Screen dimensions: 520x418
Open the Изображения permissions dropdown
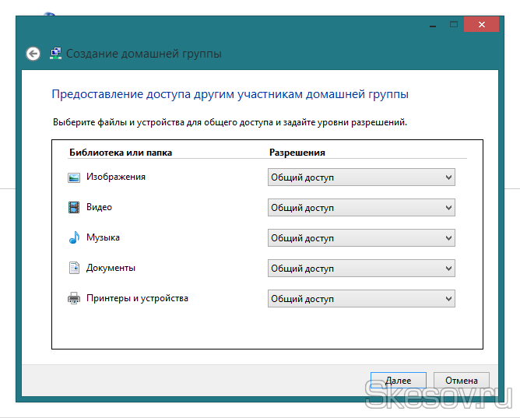361,177
